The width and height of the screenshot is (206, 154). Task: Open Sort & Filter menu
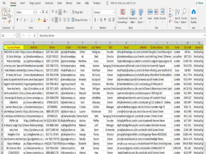177,16
